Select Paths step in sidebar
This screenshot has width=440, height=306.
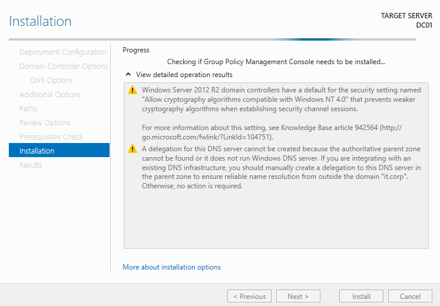[28, 108]
